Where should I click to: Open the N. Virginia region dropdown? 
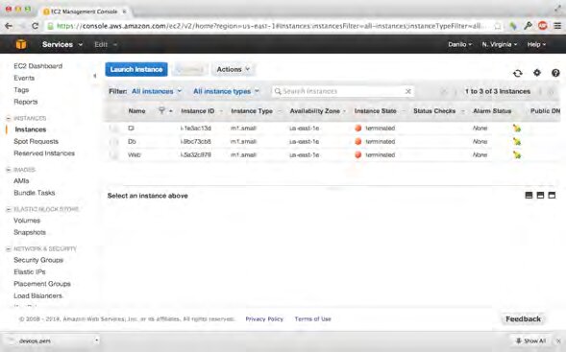(500, 44)
